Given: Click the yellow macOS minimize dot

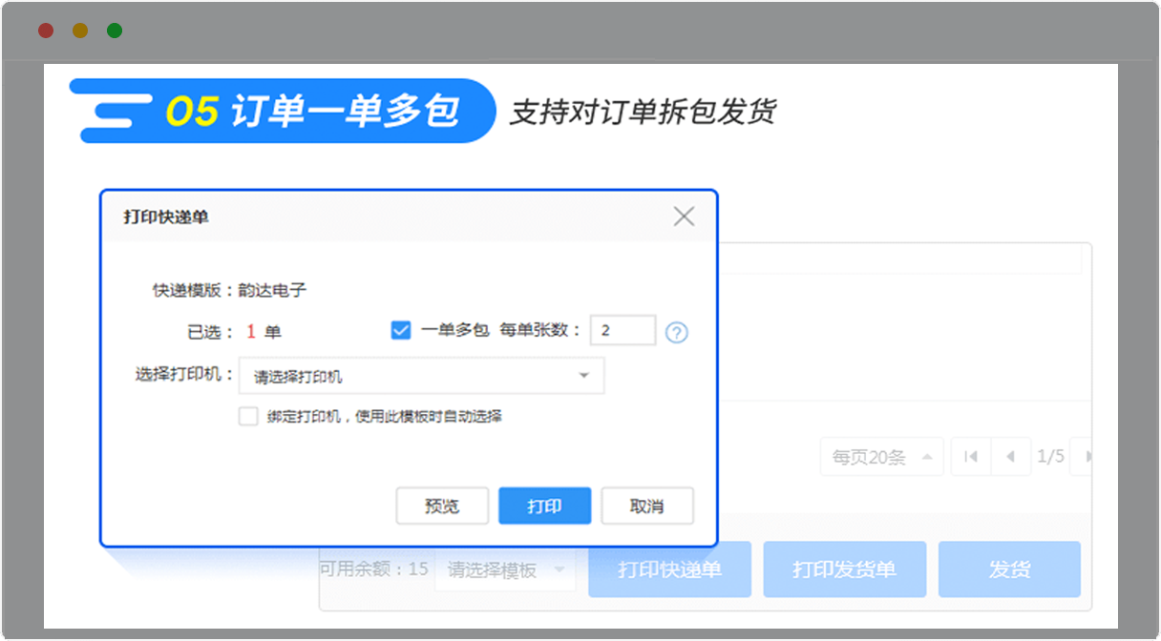Looking at the screenshot, I should click(x=80, y=31).
